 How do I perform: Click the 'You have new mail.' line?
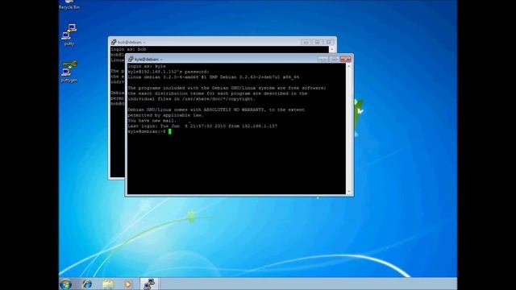(x=152, y=121)
